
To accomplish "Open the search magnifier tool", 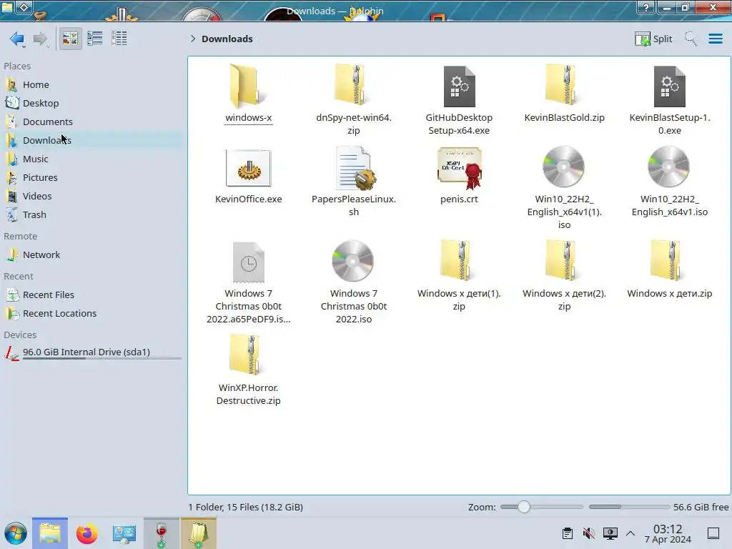I will (691, 39).
